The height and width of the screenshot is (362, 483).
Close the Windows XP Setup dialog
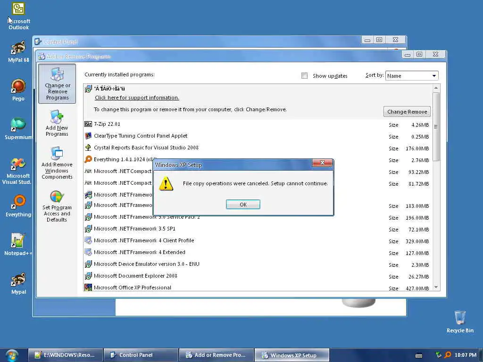coord(322,163)
